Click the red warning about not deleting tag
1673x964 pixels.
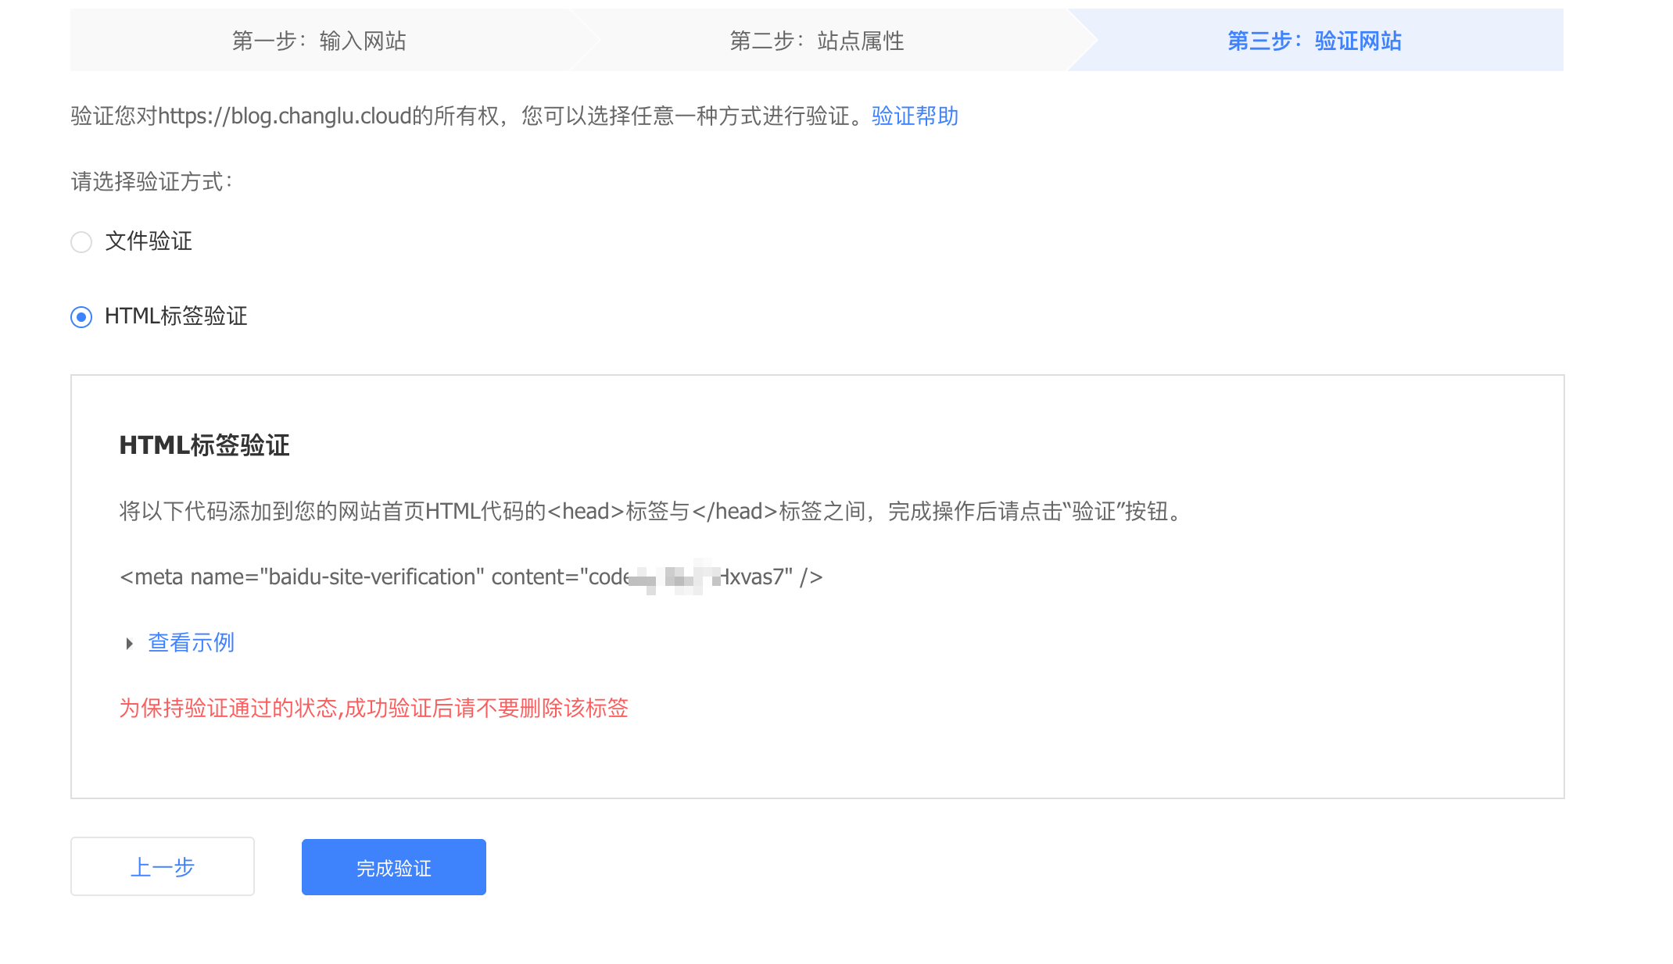[x=374, y=709]
